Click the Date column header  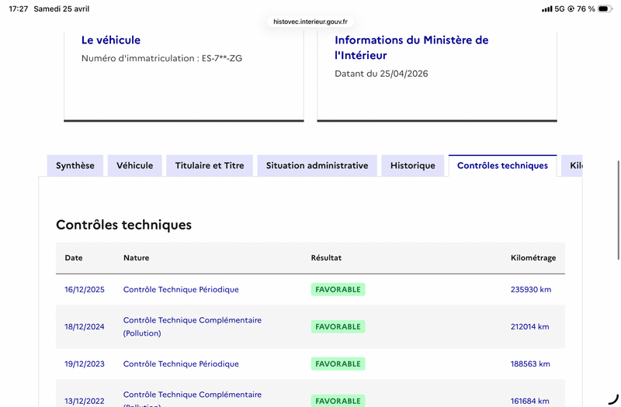pos(74,258)
